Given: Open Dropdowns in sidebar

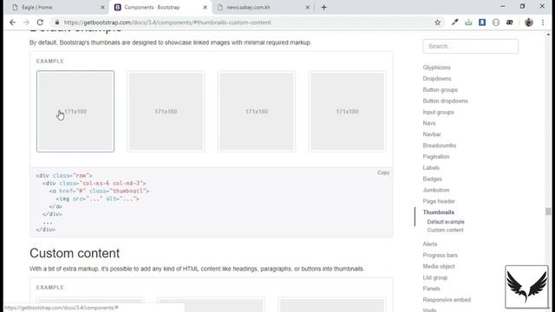Looking at the screenshot, I should (437, 79).
